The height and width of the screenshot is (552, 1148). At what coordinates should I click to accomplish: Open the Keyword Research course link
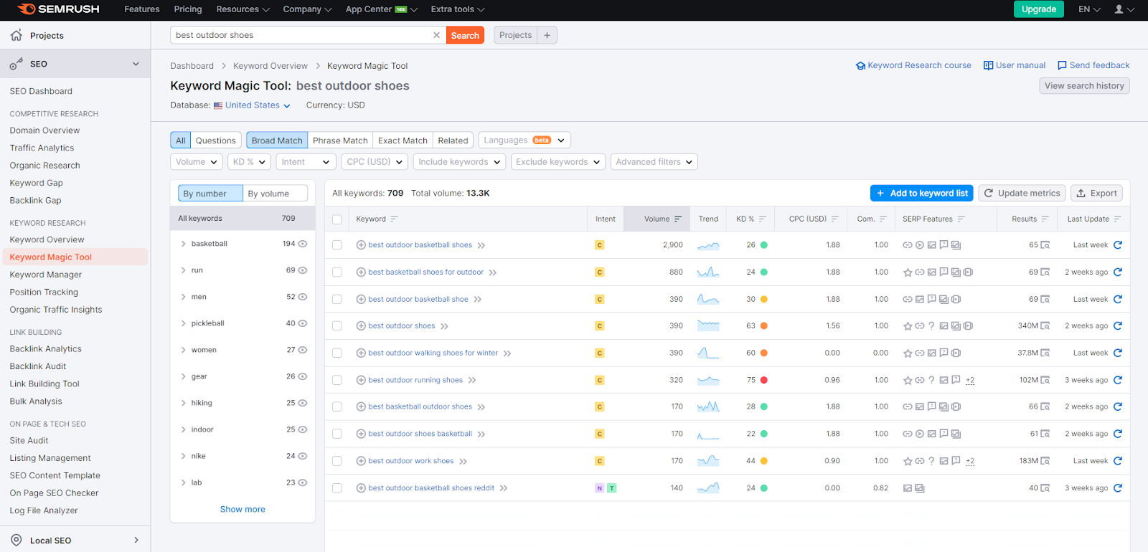tap(913, 65)
